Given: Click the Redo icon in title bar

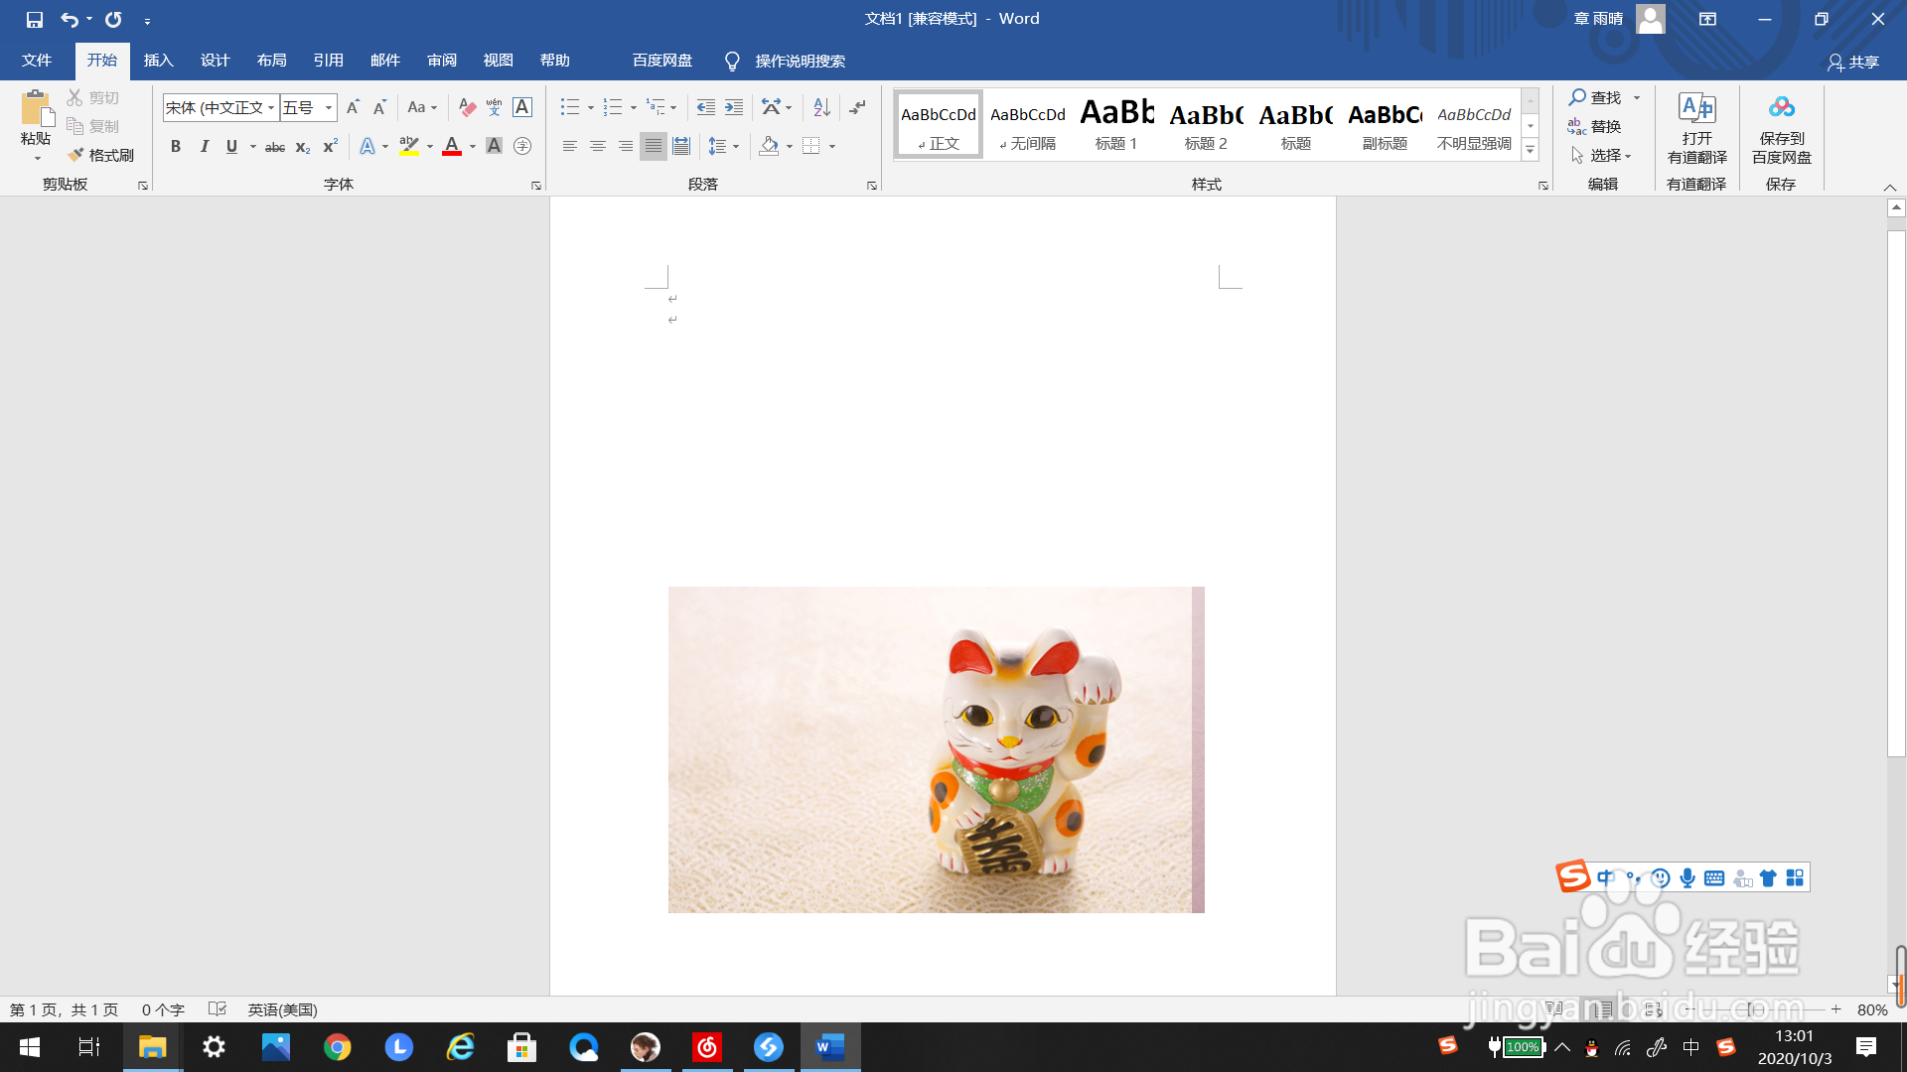Looking at the screenshot, I should click(x=113, y=19).
